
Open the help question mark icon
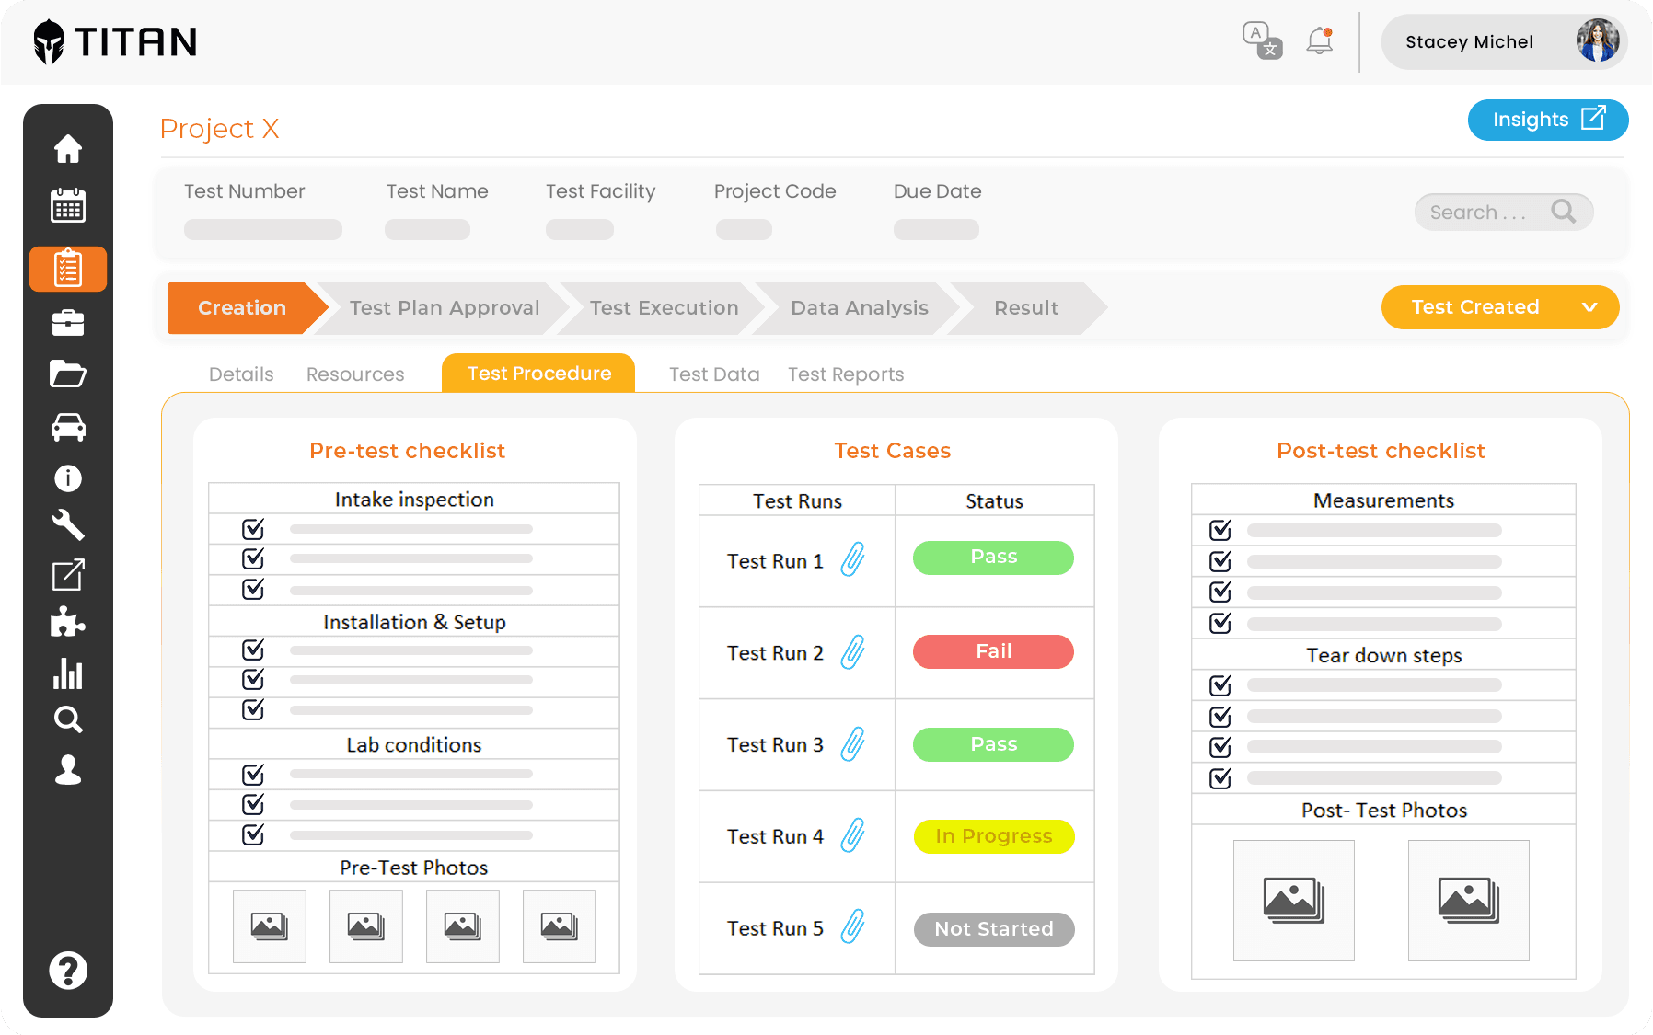[x=68, y=970]
